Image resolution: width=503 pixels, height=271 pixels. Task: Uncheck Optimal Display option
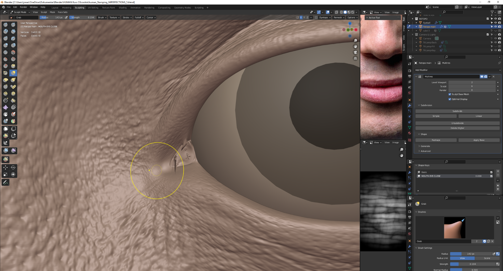[450, 99]
